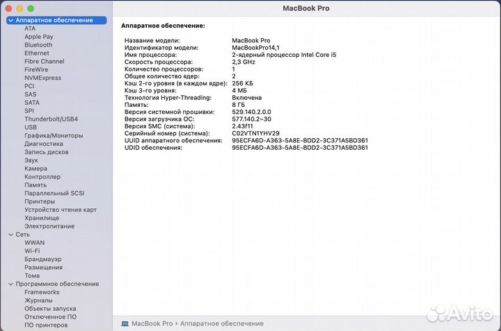The width and height of the screenshot is (501, 331).
Task: Click the L2 cache value 256 КБ
Action: point(242,83)
